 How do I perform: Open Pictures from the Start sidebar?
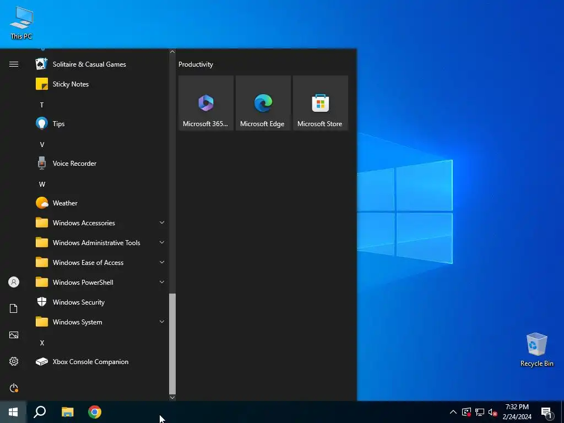[x=14, y=335]
